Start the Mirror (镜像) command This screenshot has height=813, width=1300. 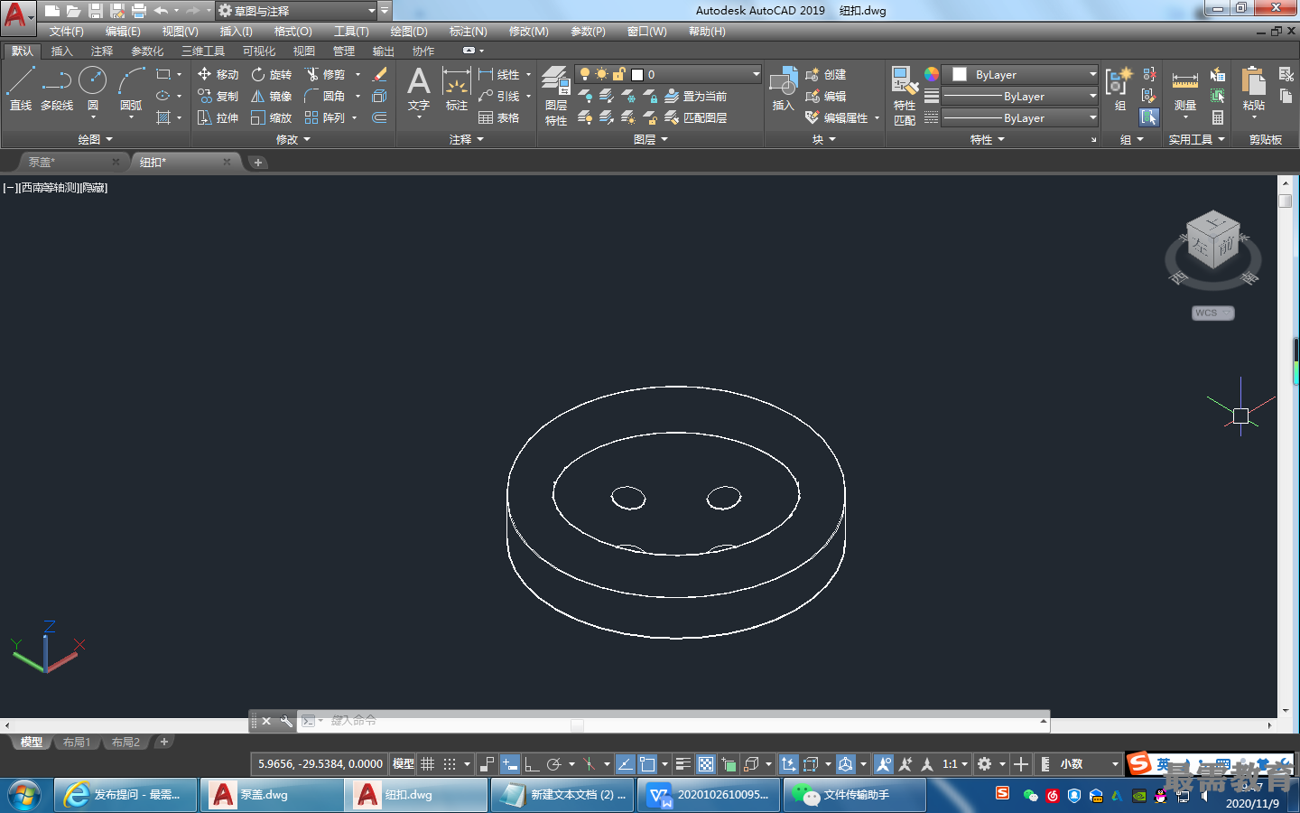tap(271, 96)
